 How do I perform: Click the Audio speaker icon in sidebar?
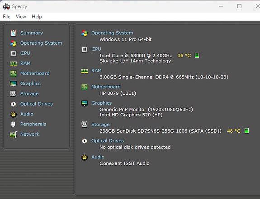pyautogui.click(x=13, y=114)
